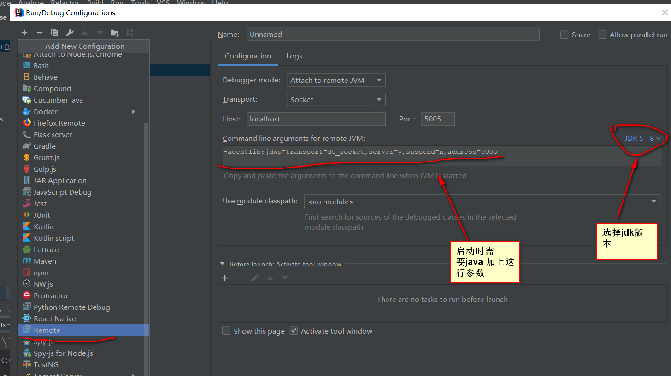The image size is (671, 376).
Task: Choose Spy-js for Node.js configuration
Action: tap(83, 353)
